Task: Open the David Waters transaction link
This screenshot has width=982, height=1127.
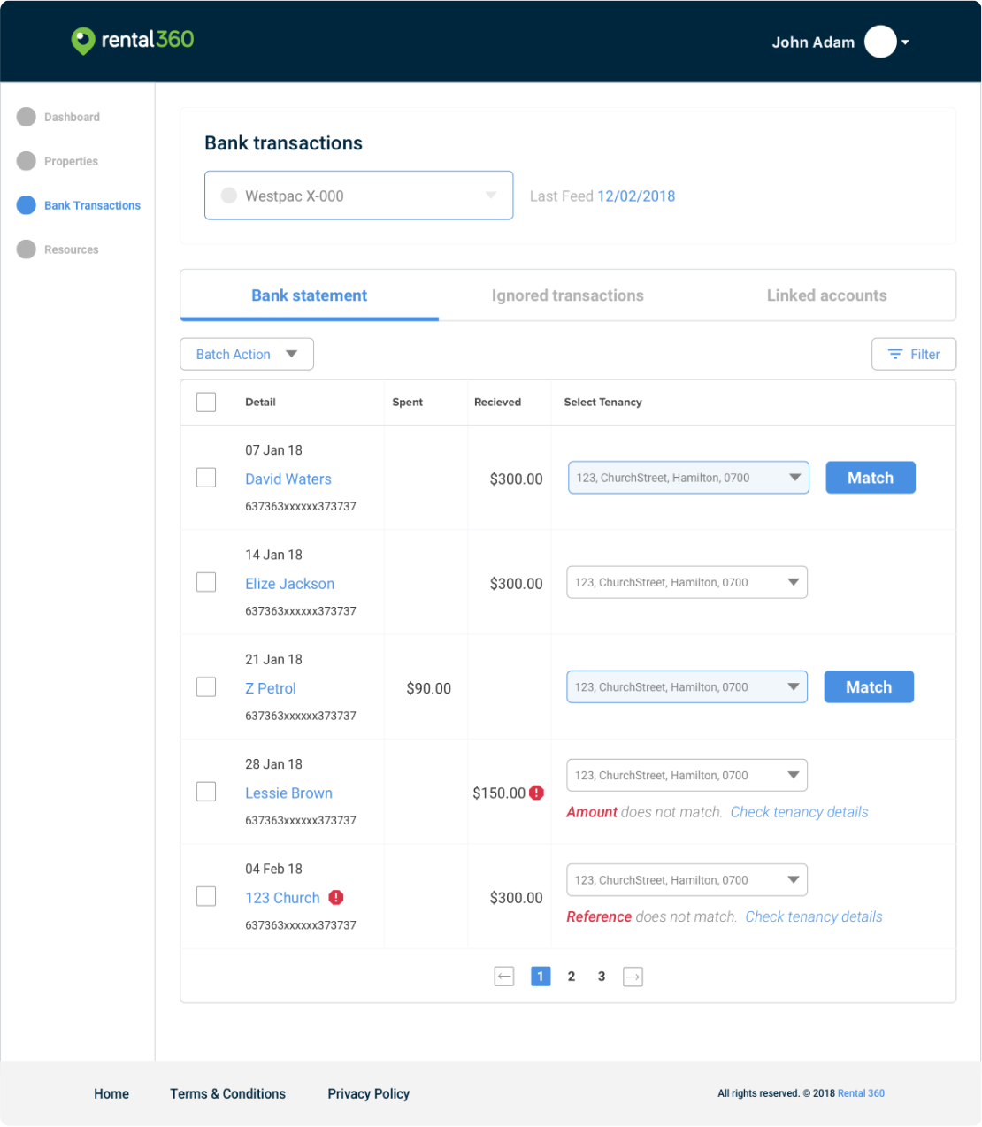Action: coord(288,479)
